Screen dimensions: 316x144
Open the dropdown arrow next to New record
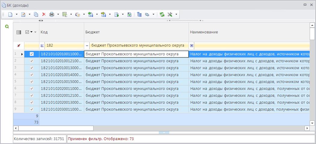[x=17, y=14]
